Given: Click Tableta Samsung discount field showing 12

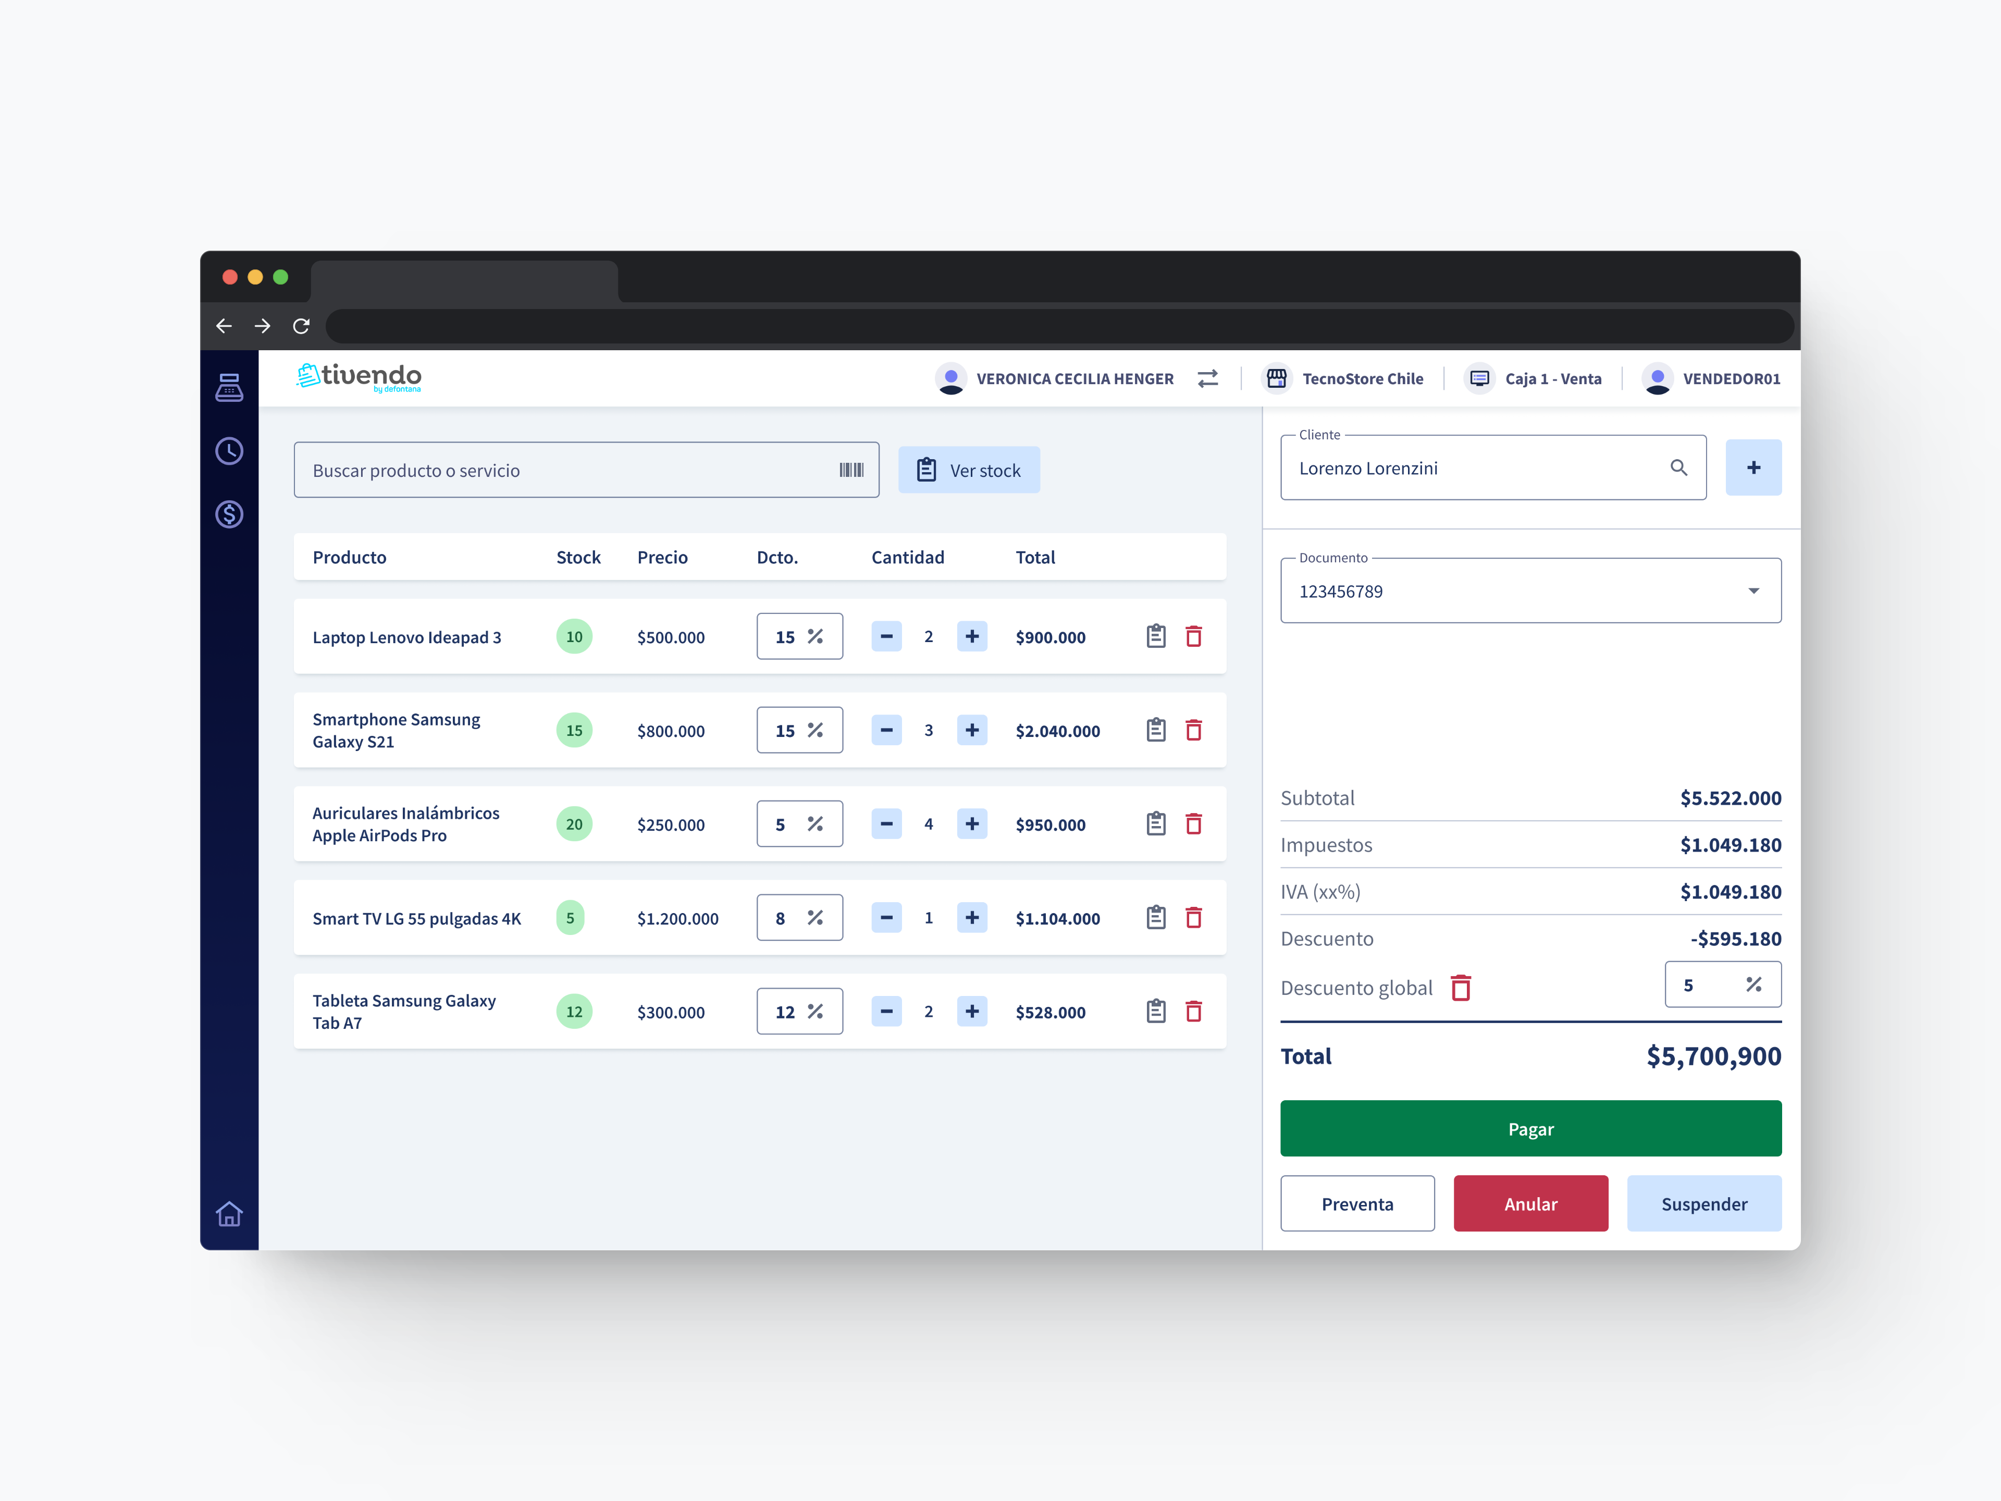Looking at the screenshot, I should (x=800, y=1011).
